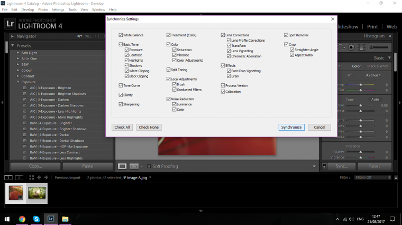Uncheck Treatment (Color) checkbox
Viewport: 402px width, 225px height.
click(x=168, y=35)
